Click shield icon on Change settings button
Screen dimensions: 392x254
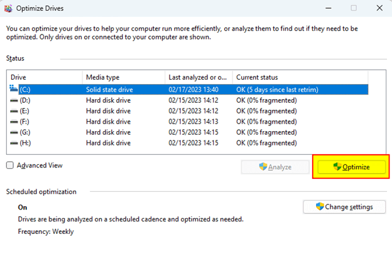pos(318,207)
